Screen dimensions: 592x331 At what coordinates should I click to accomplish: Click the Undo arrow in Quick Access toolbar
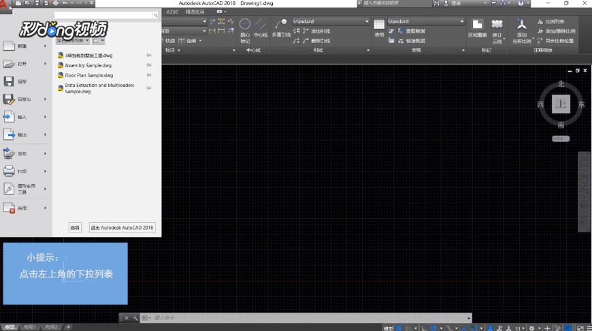pyautogui.click(x=65, y=3)
